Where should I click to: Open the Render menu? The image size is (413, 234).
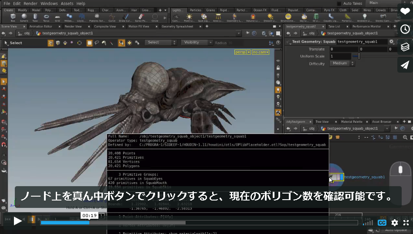click(30, 3)
